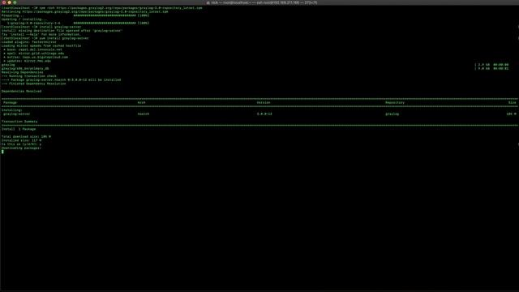Click the 'Repository' column header
Screen dimensions: 519x292
(x=395, y=103)
